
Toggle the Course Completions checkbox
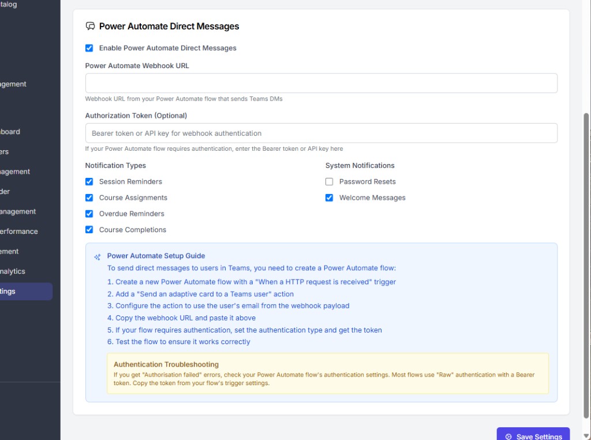[x=89, y=229]
